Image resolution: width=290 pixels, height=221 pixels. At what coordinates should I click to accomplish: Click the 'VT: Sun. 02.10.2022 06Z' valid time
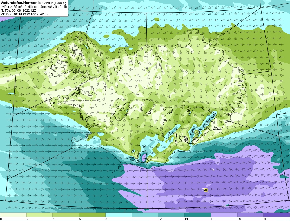[19, 14]
